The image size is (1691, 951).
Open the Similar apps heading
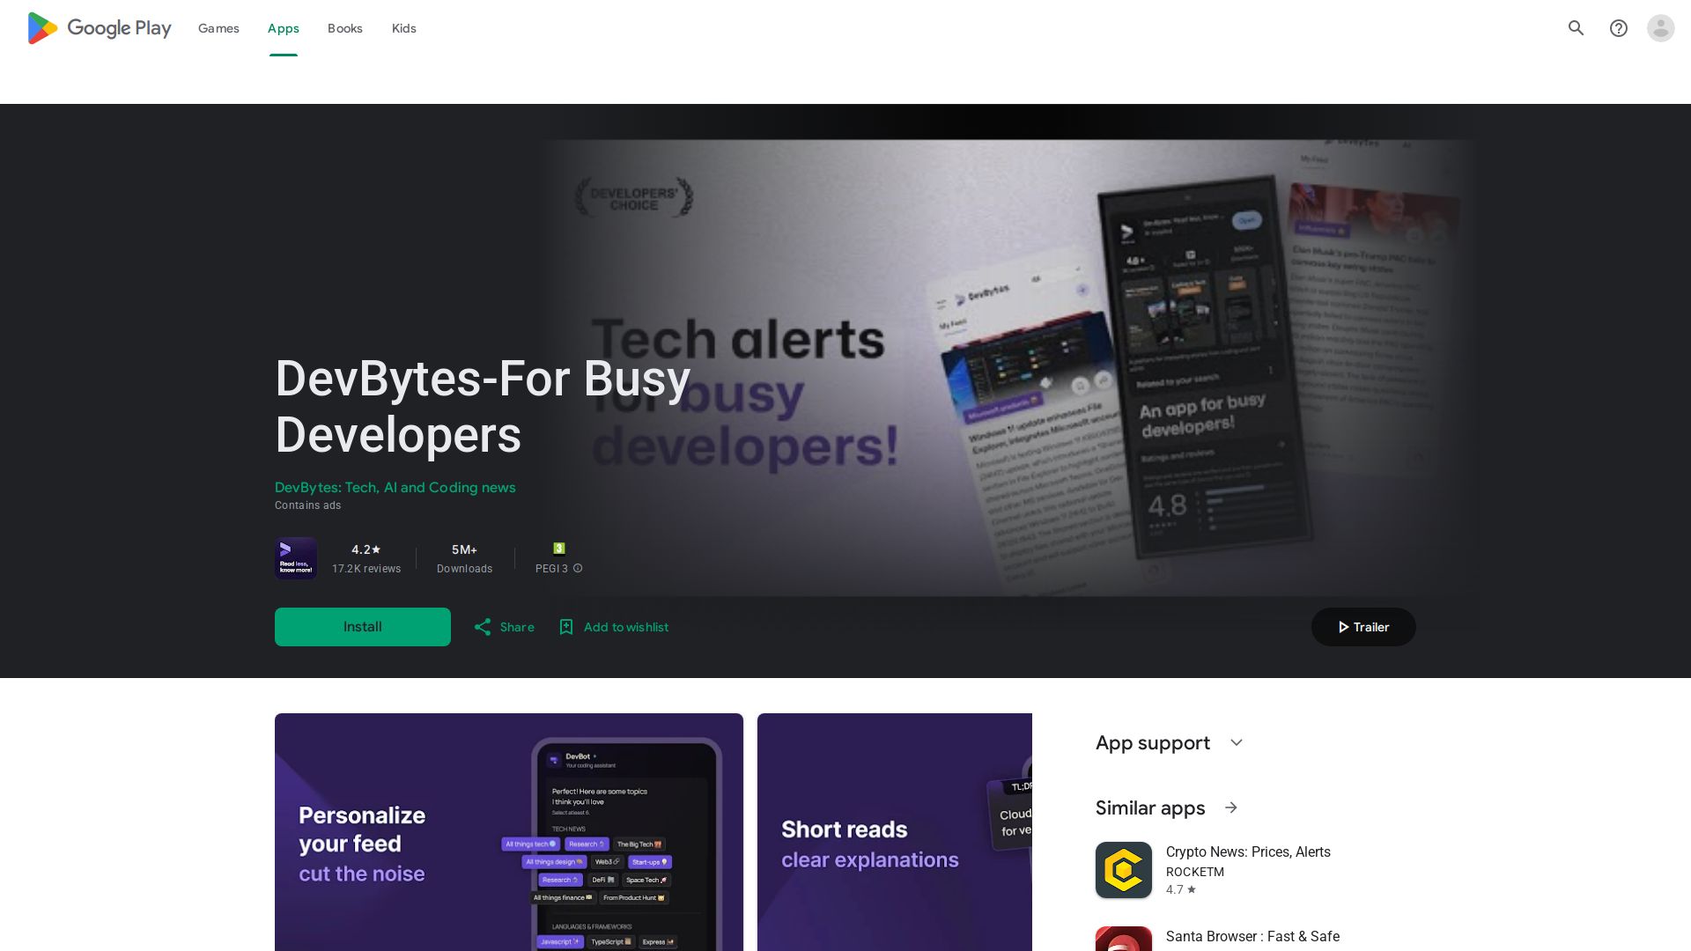click(1150, 807)
